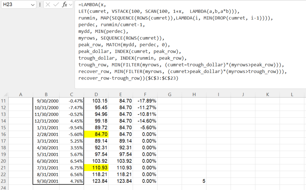Select the row 23 header

4,181
